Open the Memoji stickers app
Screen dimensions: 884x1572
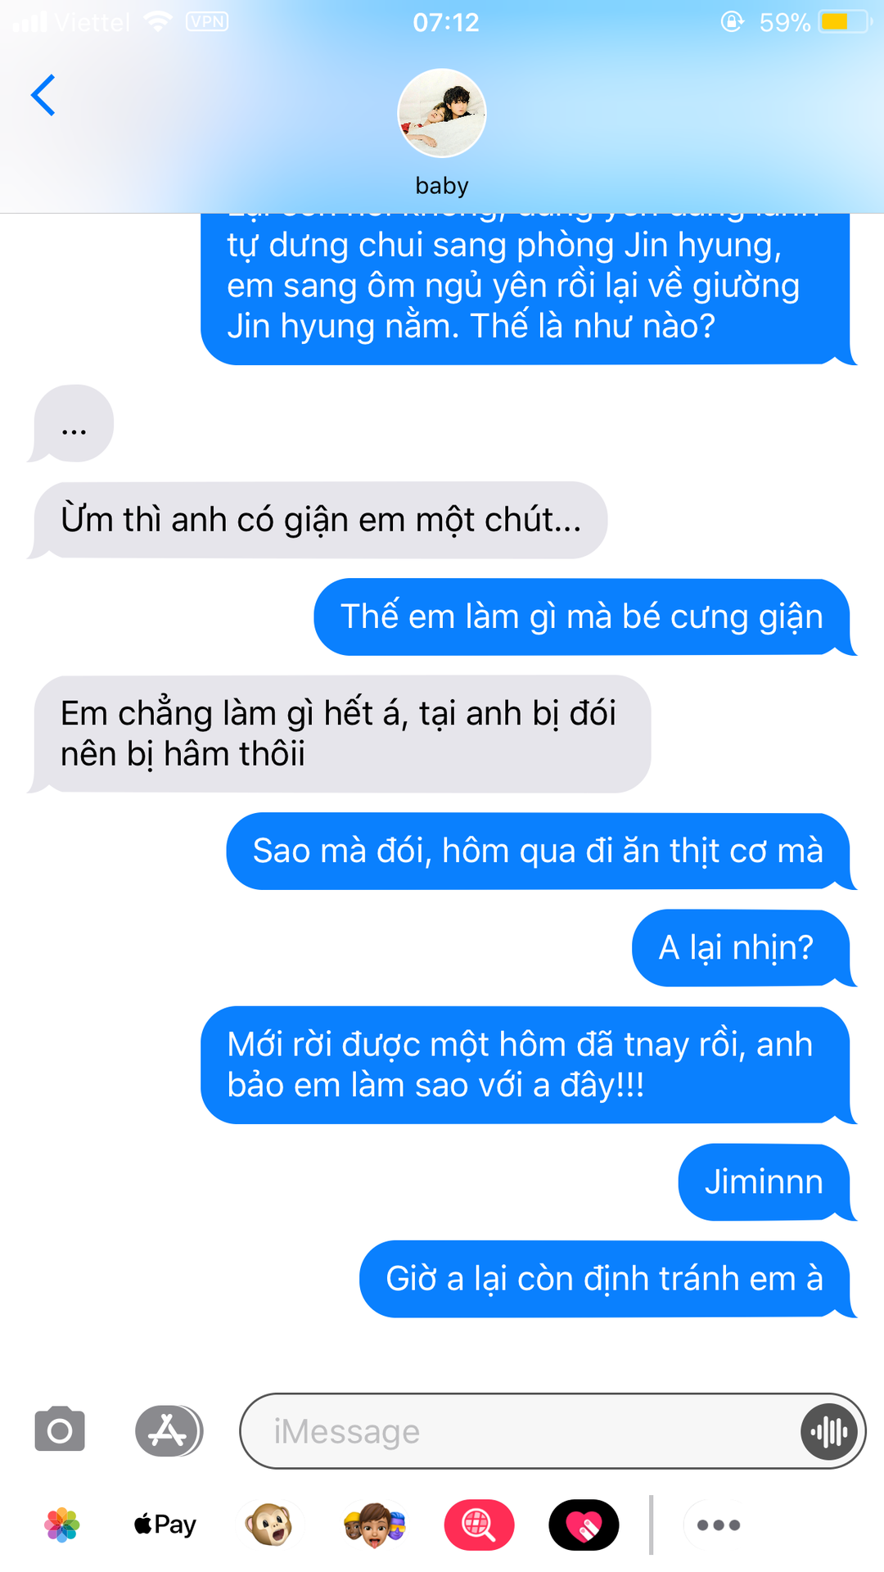tap(374, 1525)
